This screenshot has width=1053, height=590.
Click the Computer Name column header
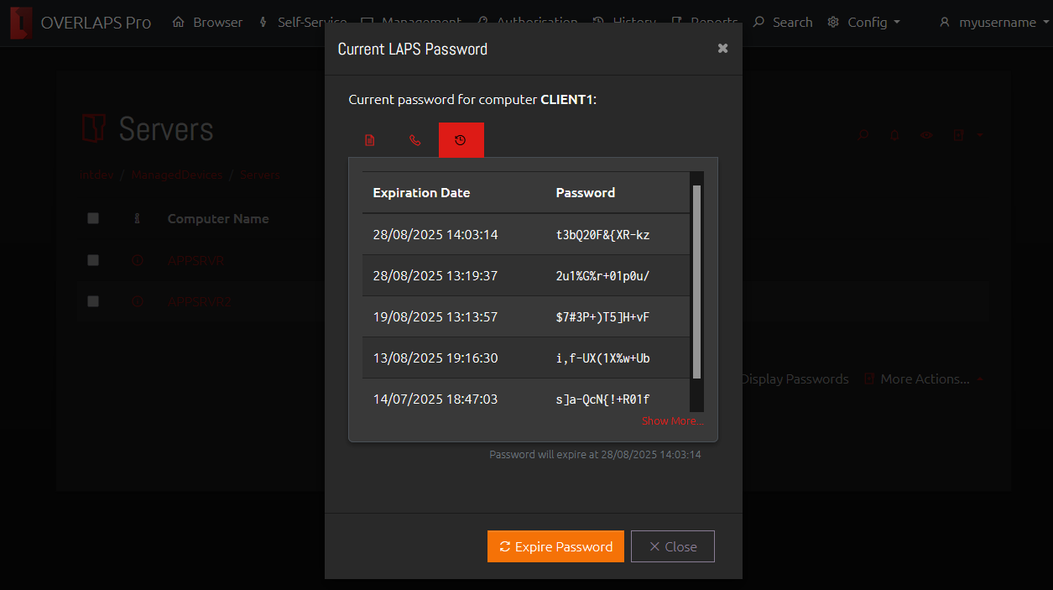pos(218,218)
